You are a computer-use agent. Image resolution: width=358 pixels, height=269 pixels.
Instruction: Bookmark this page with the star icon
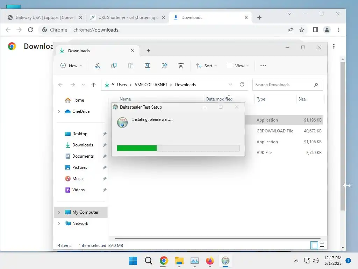click(302, 30)
